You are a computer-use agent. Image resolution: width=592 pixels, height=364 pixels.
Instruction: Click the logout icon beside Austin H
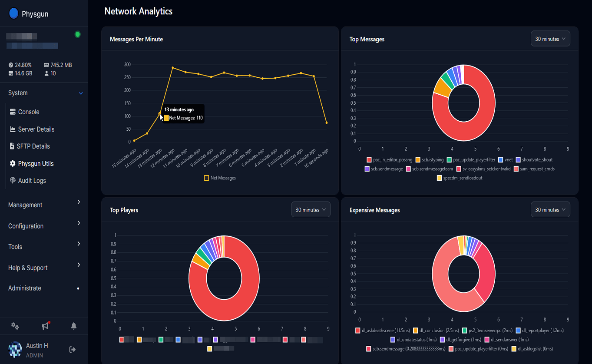73,349
